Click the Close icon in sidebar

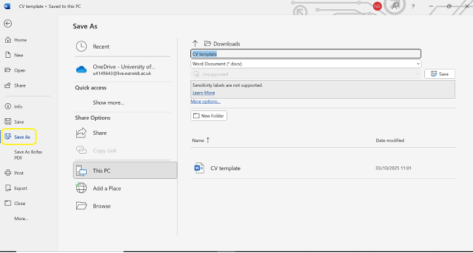coord(8,203)
